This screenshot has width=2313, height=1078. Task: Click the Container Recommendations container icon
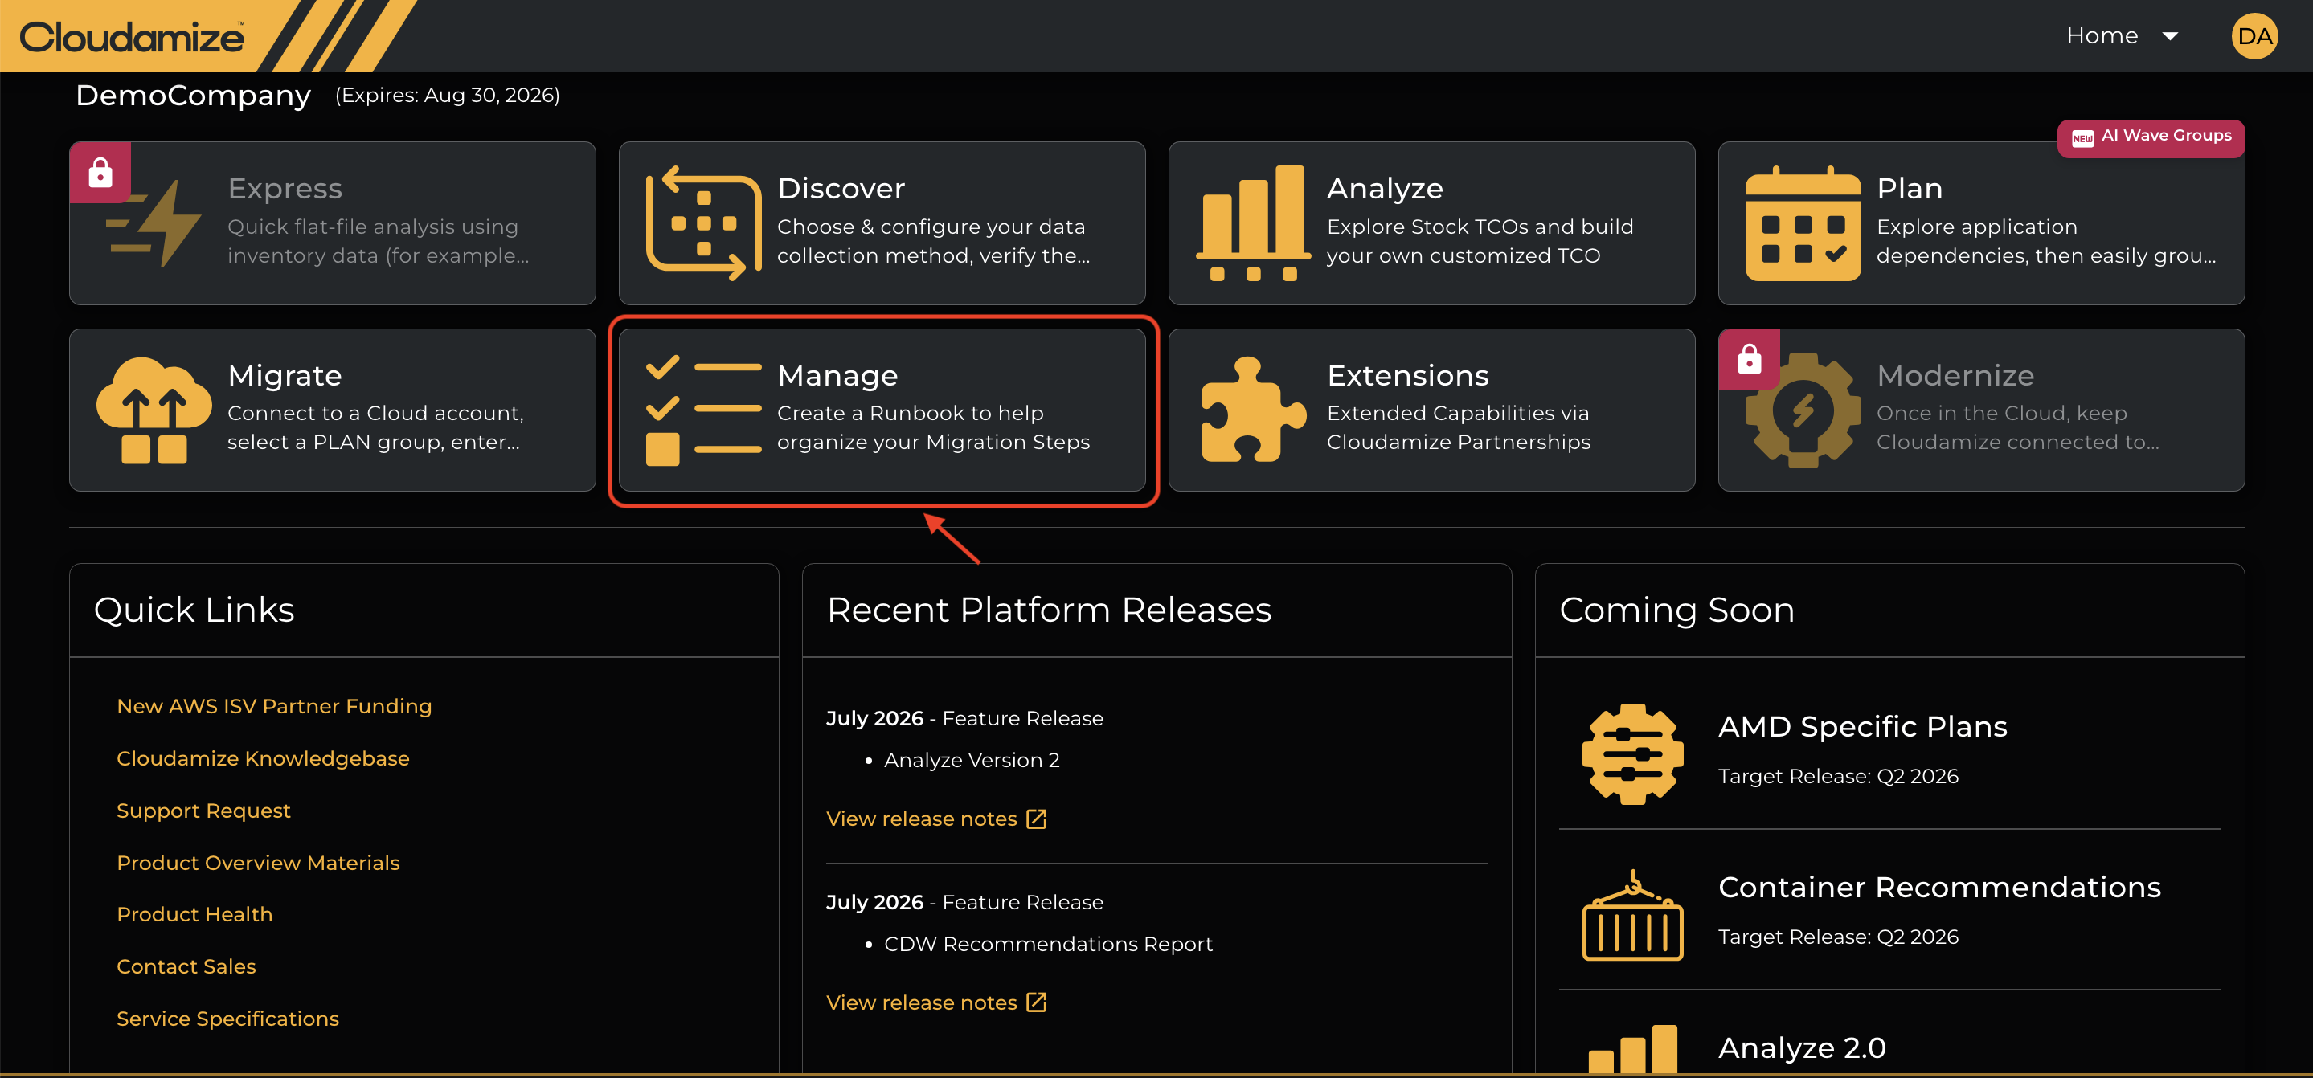[1632, 915]
